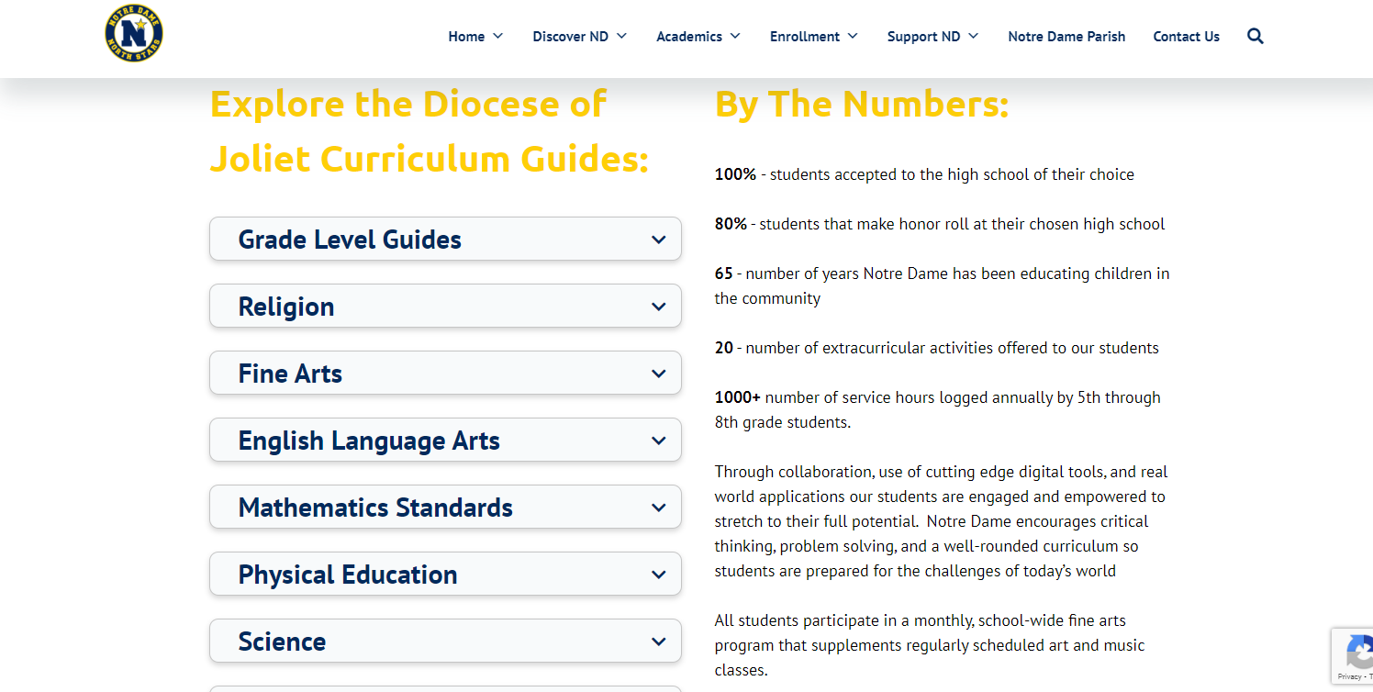Click the chevron on the Religion row
This screenshot has height=692, width=1373.
(x=658, y=307)
